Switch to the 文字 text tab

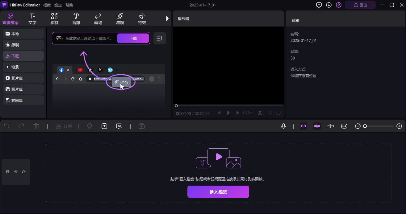pyautogui.click(x=32, y=19)
